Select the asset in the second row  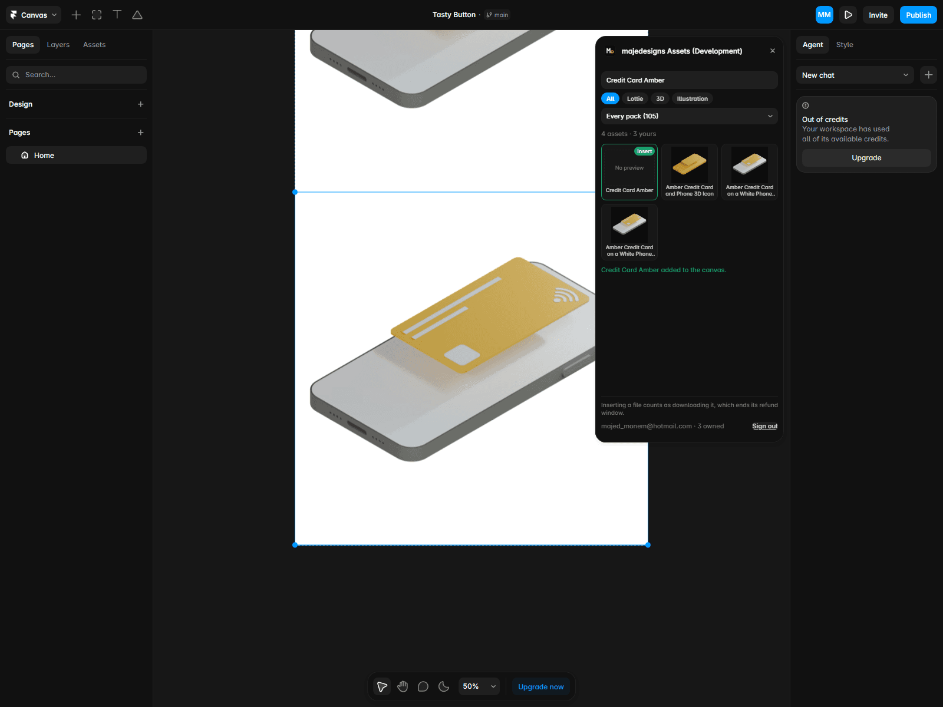[x=629, y=232]
